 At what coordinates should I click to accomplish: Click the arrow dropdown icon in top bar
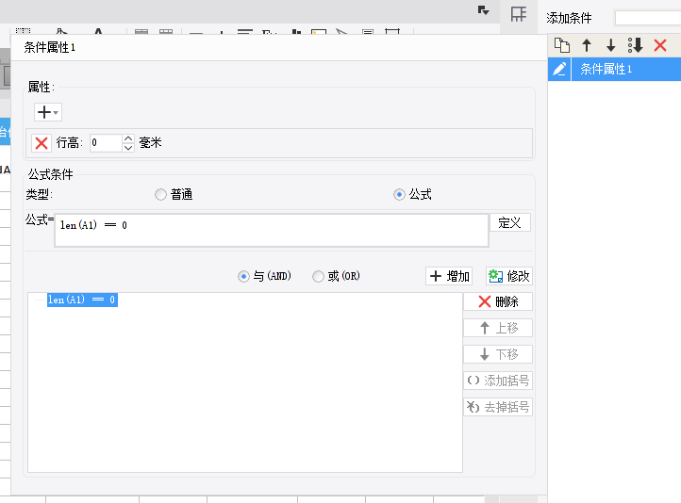point(483,10)
